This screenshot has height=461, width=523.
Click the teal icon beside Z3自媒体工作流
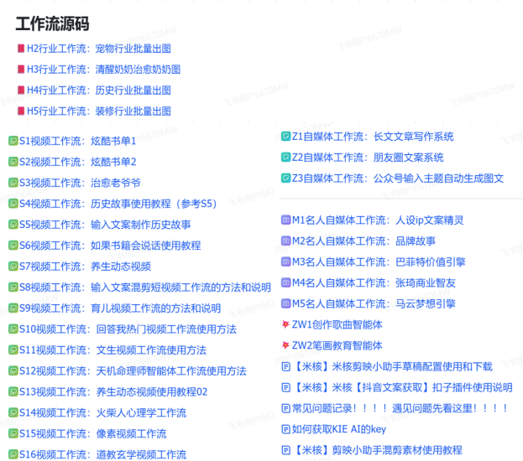click(x=286, y=179)
